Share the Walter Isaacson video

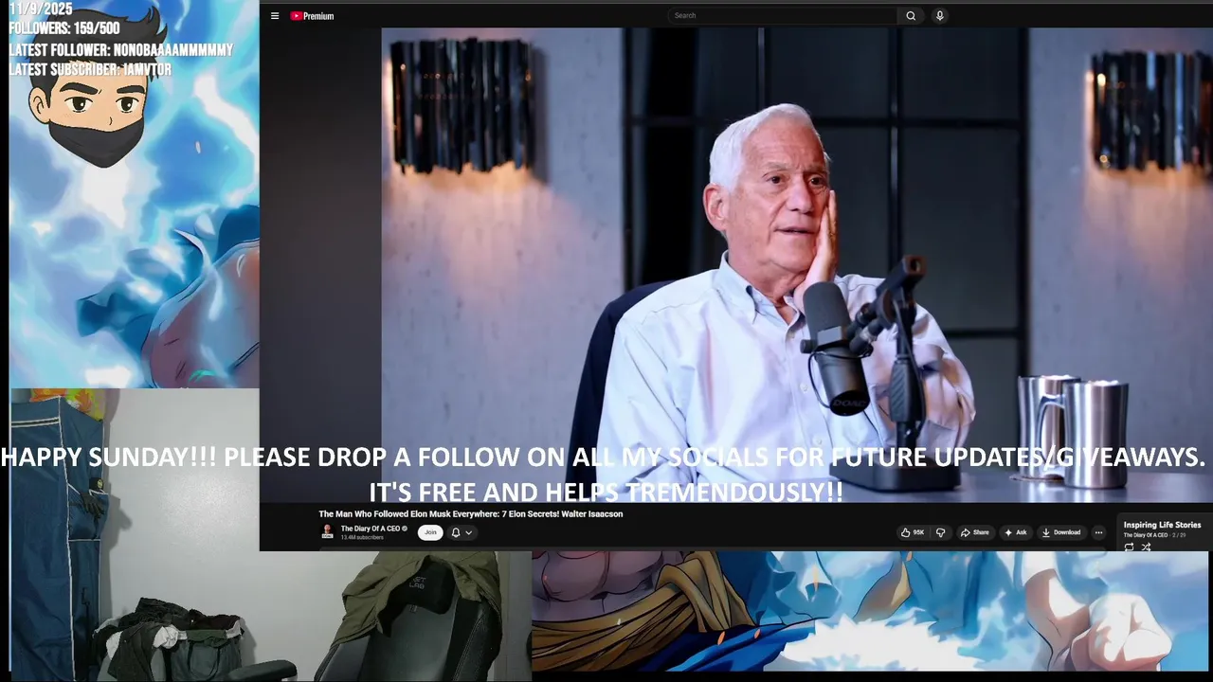click(974, 532)
